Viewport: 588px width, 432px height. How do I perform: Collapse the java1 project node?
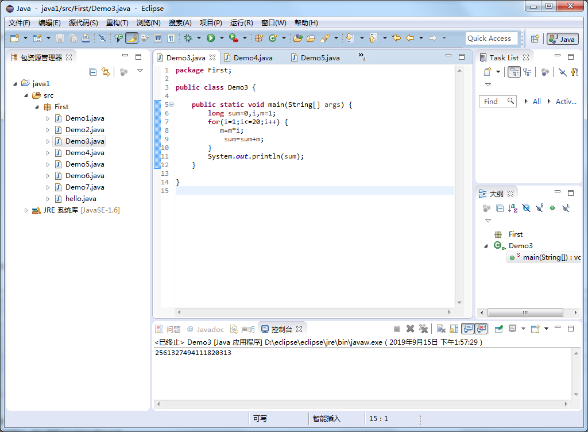pos(15,84)
